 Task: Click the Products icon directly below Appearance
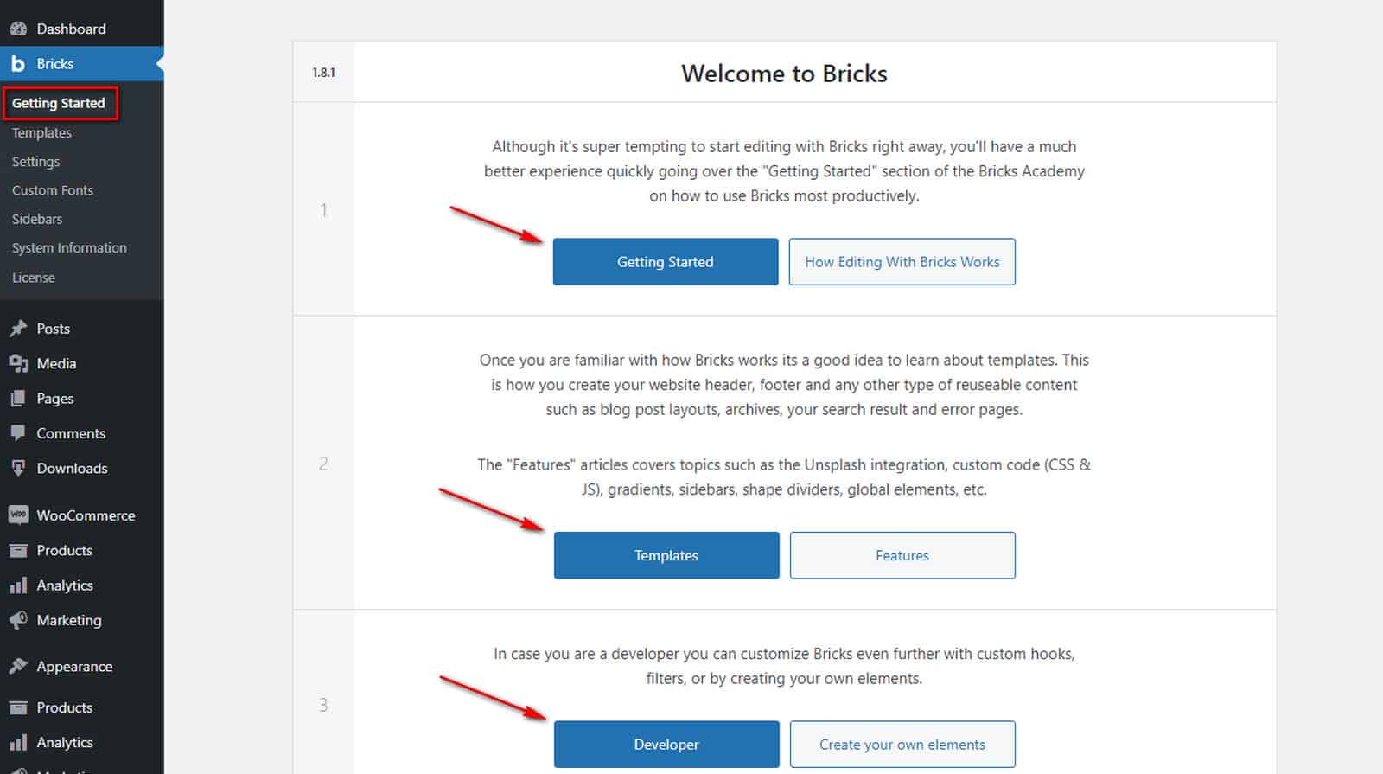coord(18,707)
